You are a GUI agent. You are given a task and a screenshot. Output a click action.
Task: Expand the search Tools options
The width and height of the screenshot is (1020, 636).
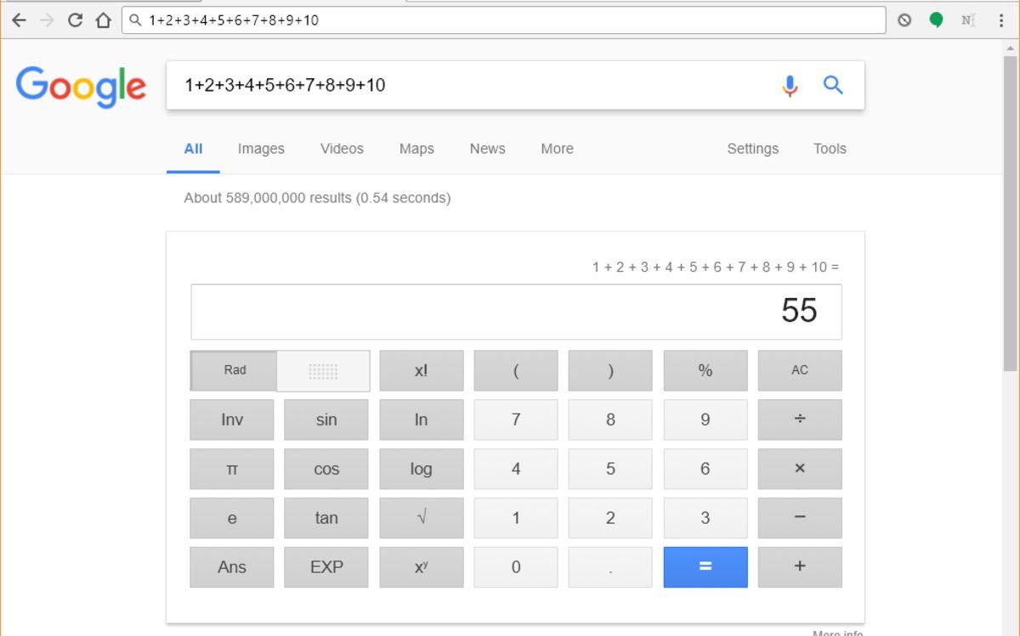[829, 149]
